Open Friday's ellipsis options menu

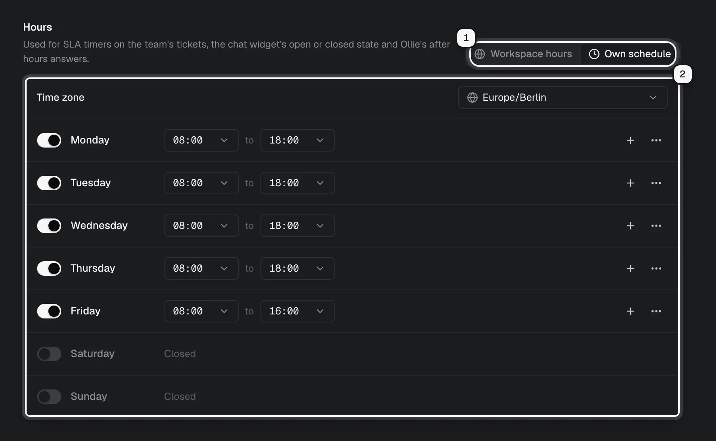coord(656,311)
